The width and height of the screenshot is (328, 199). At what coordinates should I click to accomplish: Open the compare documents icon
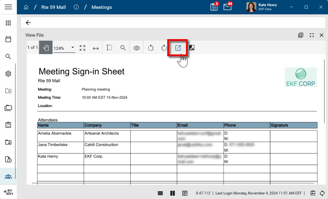pyautogui.click(x=192, y=48)
